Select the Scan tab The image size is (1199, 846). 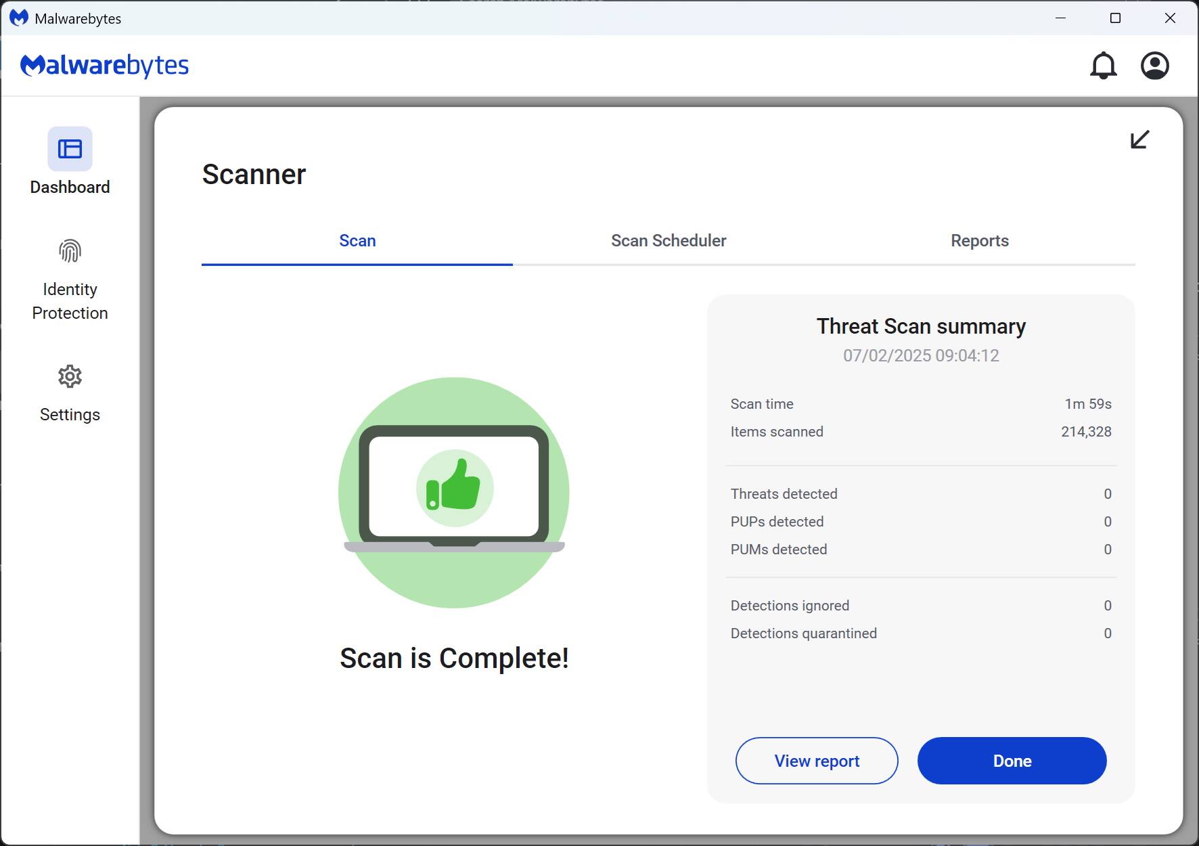tap(357, 241)
